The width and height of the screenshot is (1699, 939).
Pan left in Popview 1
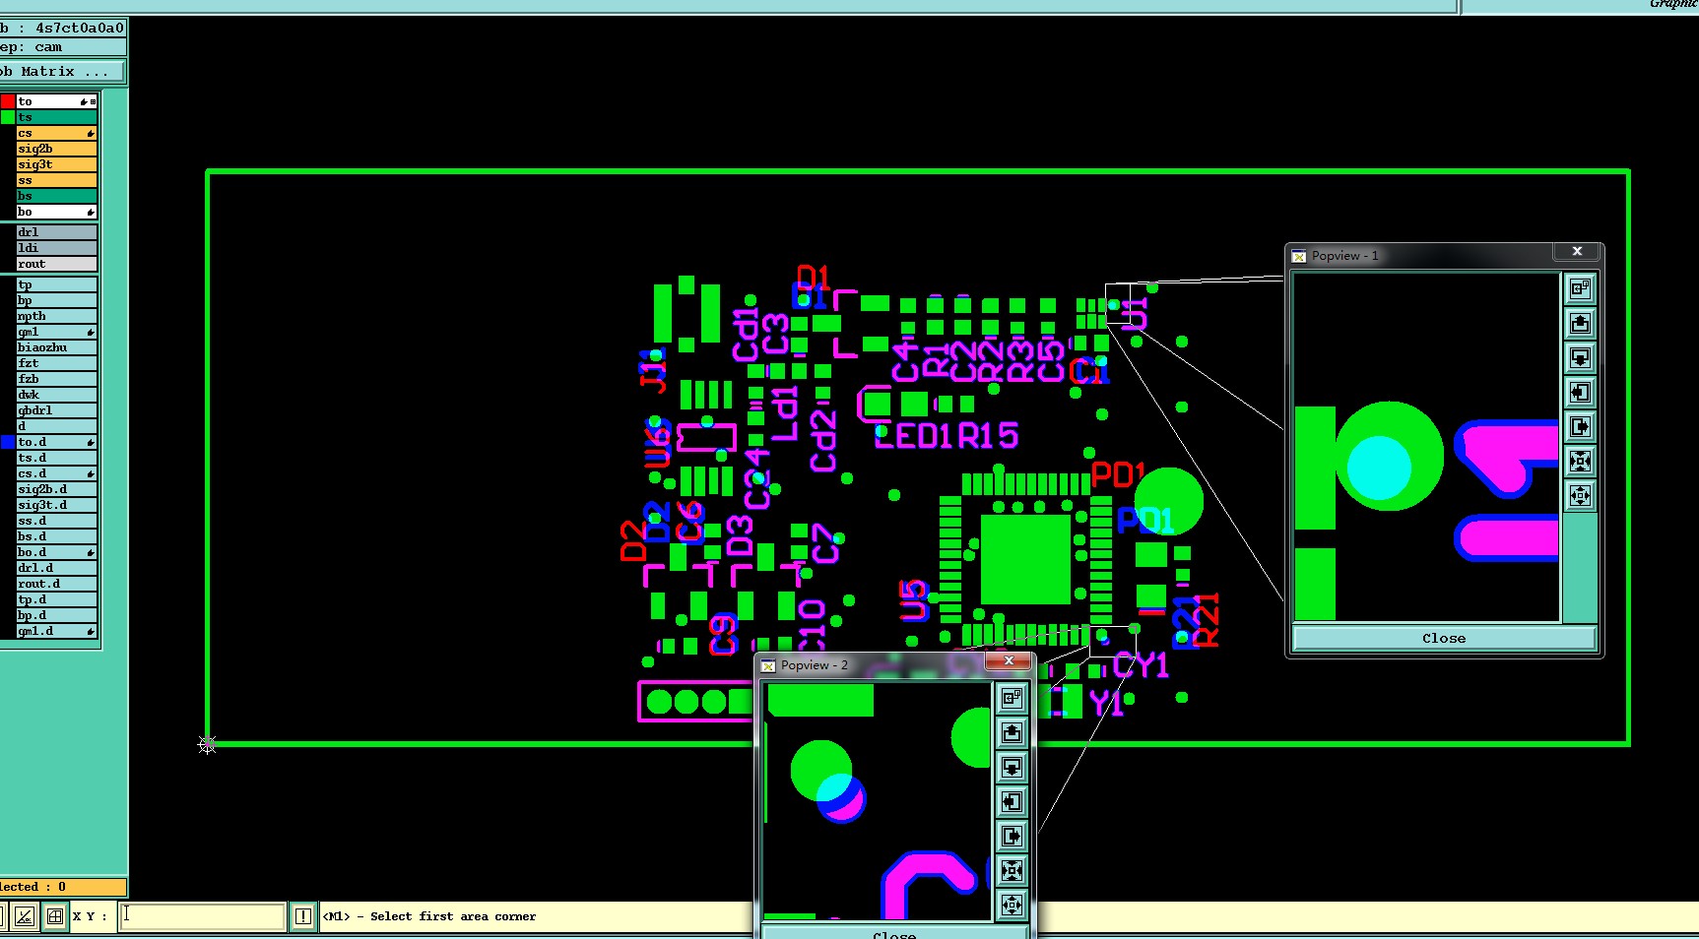[1580, 392]
